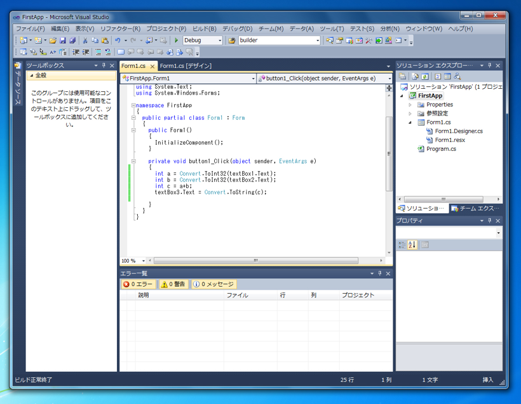Toggle the 0 警告 warnings filter

click(173, 283)
